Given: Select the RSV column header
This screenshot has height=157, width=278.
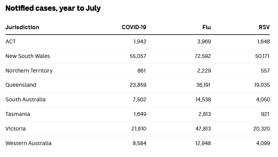Looking at the screenshot, I should point(264,27).
